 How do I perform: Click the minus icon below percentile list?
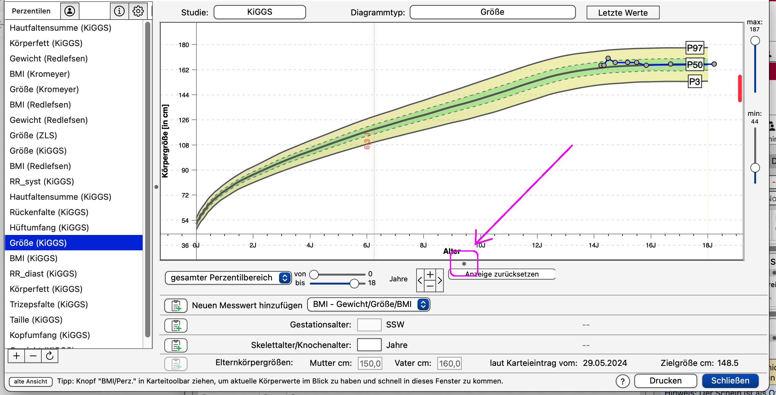[33, 356]
